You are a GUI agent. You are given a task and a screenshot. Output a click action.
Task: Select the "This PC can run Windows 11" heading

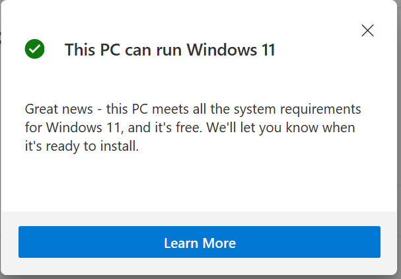pos(170,49)
